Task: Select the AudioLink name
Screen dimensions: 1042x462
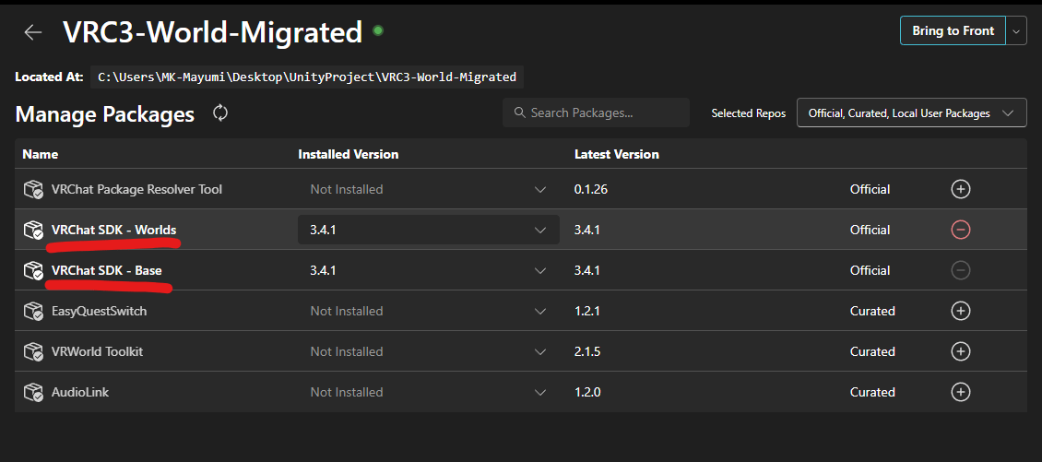Action: point(79,392)
